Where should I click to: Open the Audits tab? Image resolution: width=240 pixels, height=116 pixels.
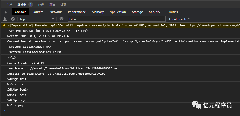173,12
